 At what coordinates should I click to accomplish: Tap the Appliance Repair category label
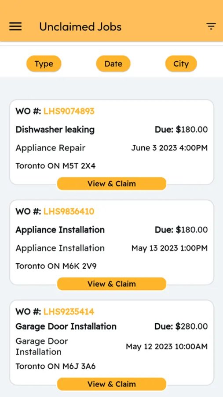[51, 148]
